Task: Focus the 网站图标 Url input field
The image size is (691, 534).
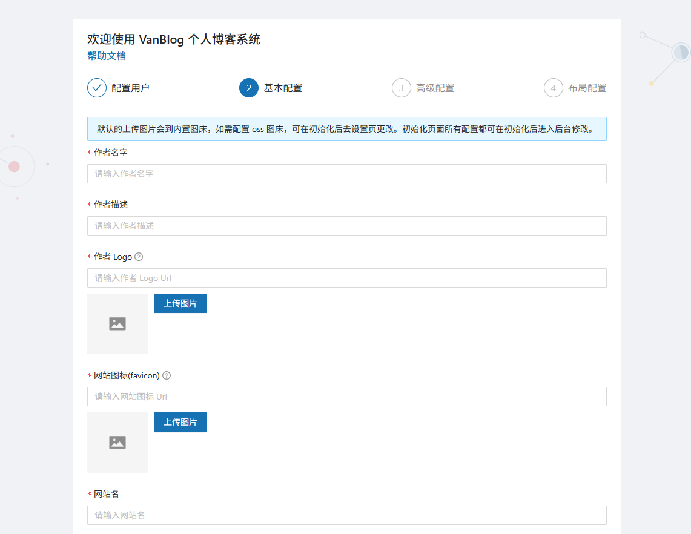Action: pos(347,397)
